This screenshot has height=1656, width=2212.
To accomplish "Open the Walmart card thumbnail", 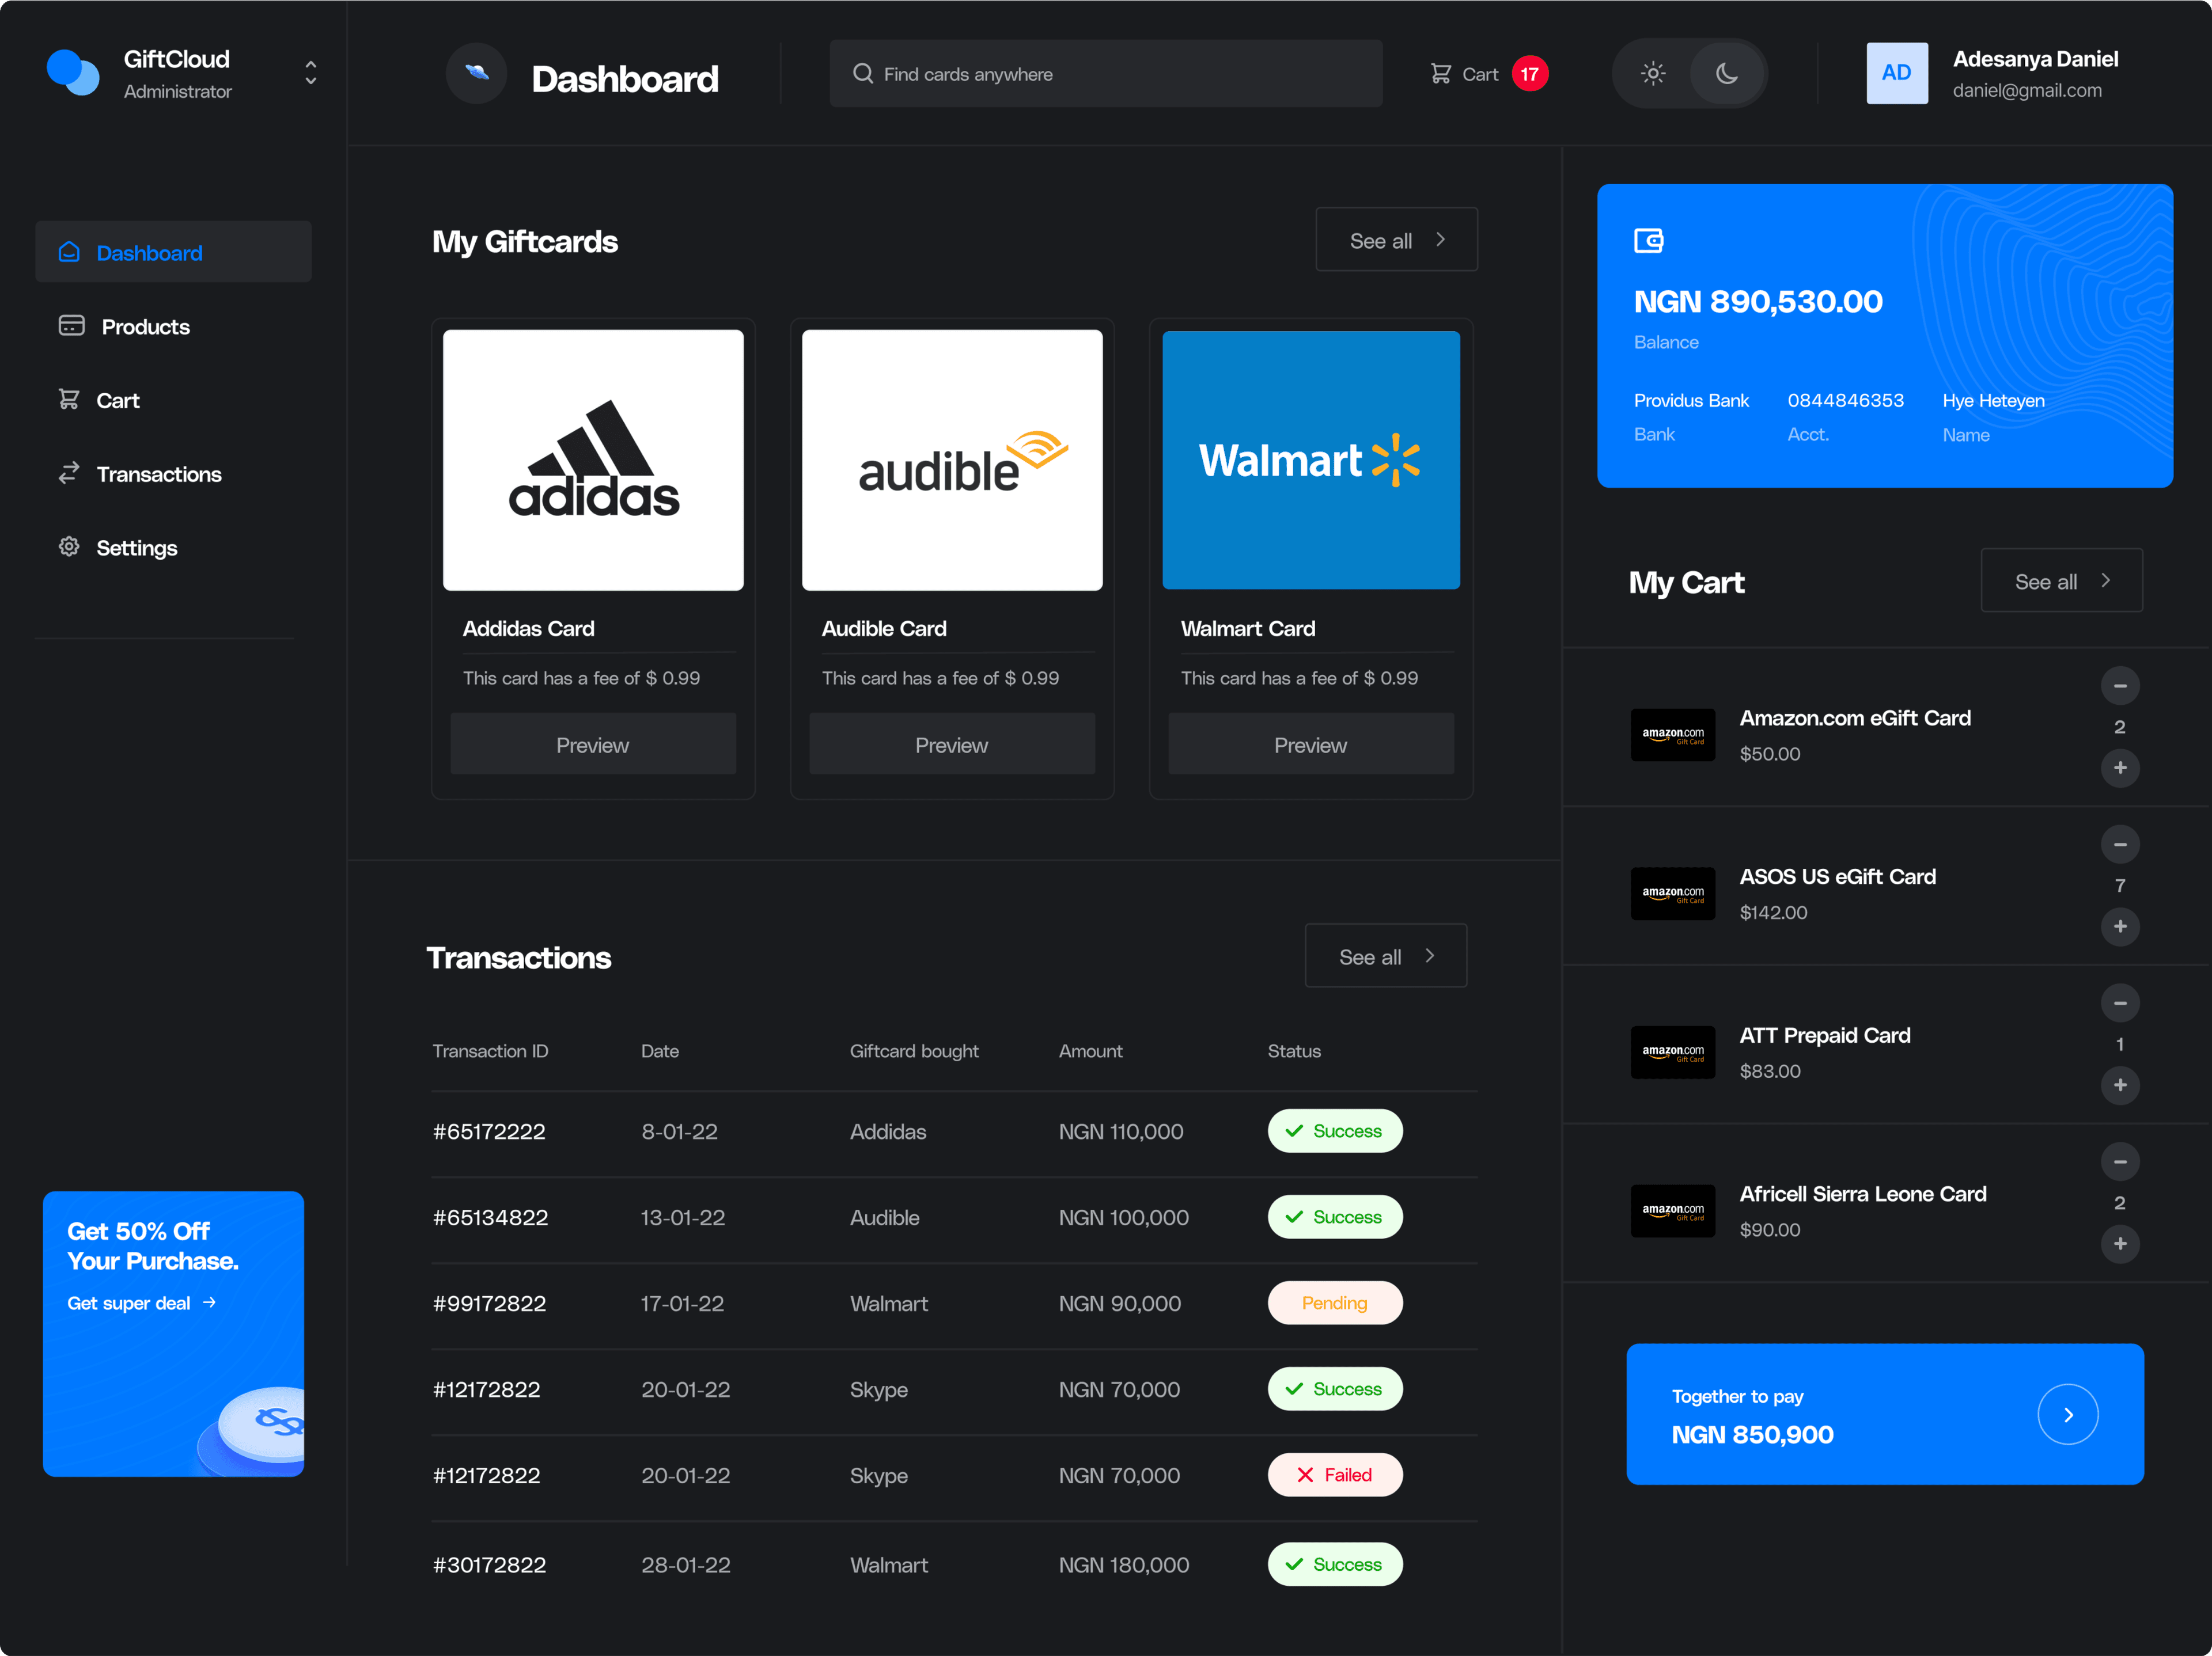I will pos(1311,459).
